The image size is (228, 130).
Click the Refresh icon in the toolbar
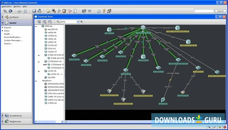pos(10,11)
